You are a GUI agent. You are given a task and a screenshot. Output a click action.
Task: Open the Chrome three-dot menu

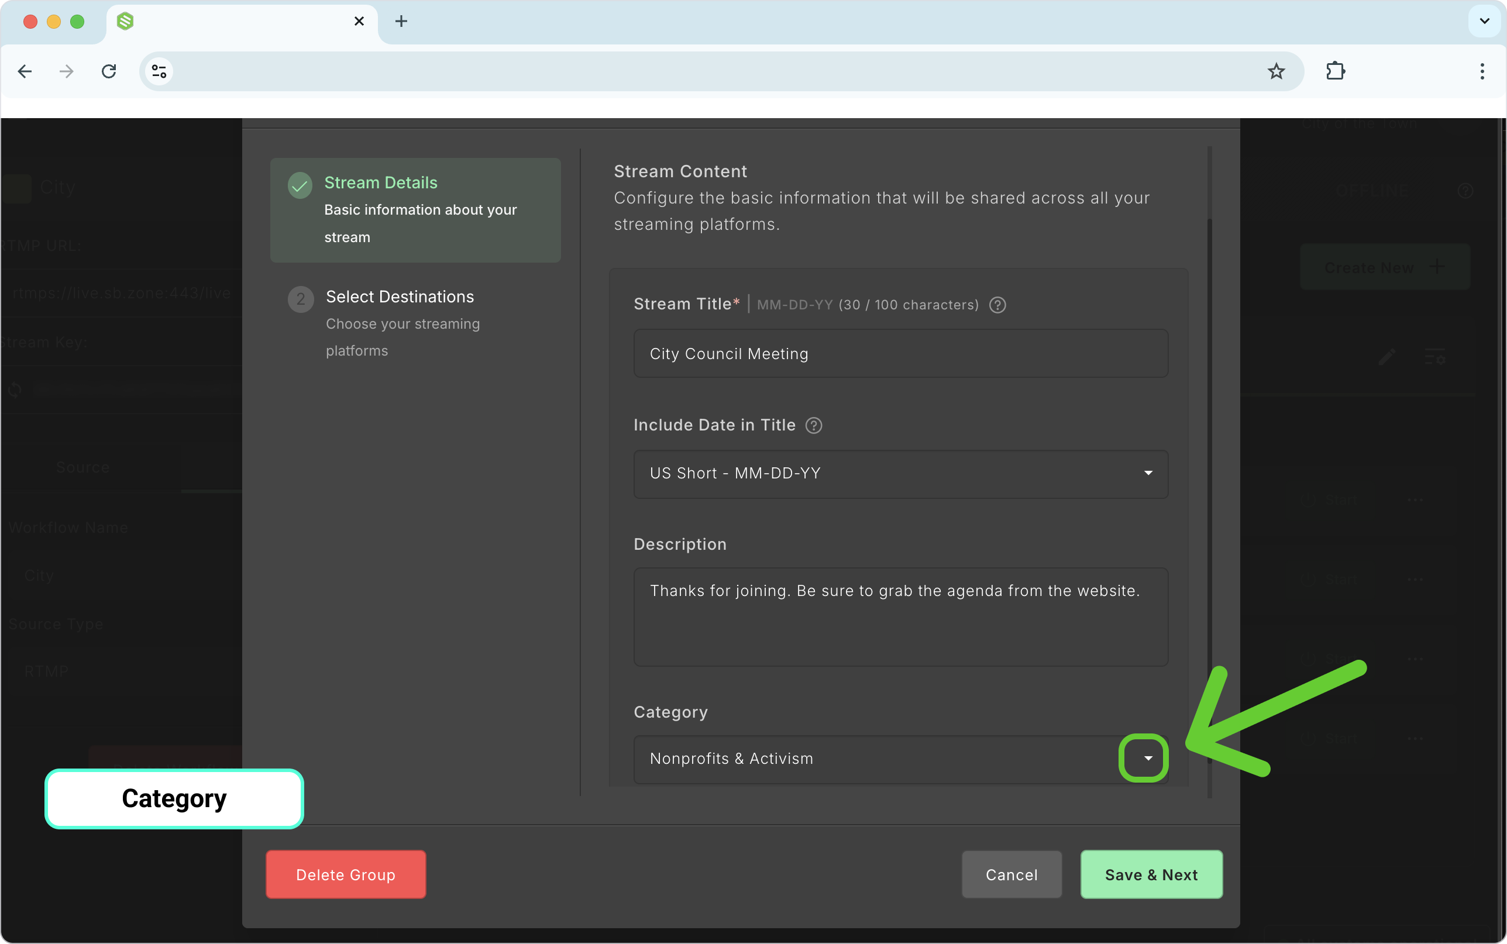click(1482, 71)
